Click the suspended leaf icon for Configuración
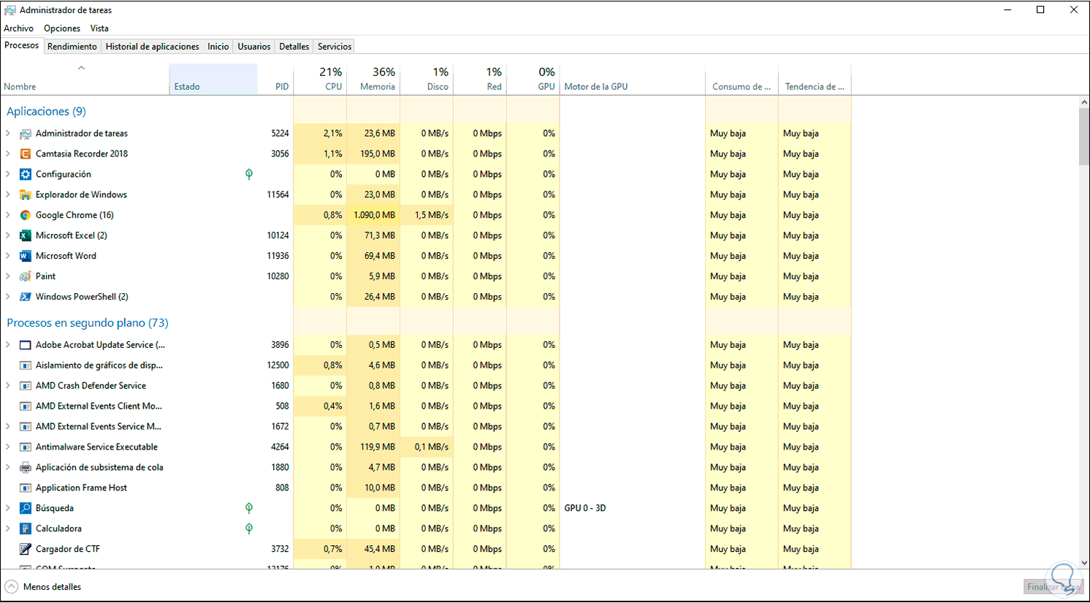 249,175
